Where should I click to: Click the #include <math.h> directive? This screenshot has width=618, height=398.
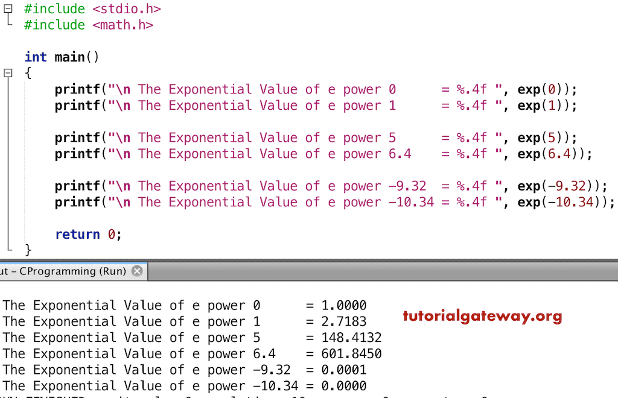point(88,25)
